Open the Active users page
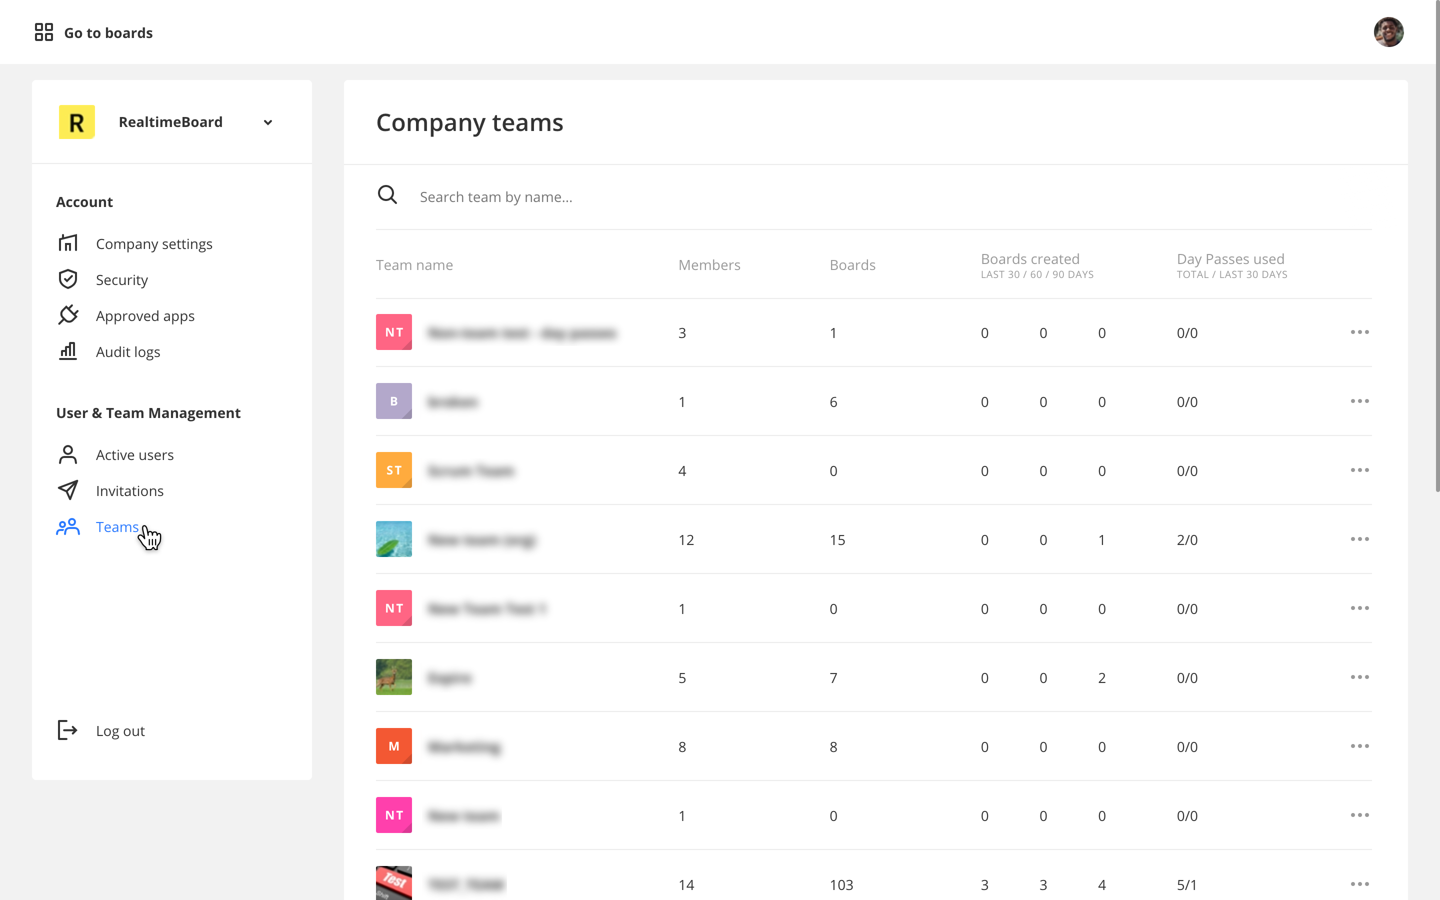 point(134,455)
